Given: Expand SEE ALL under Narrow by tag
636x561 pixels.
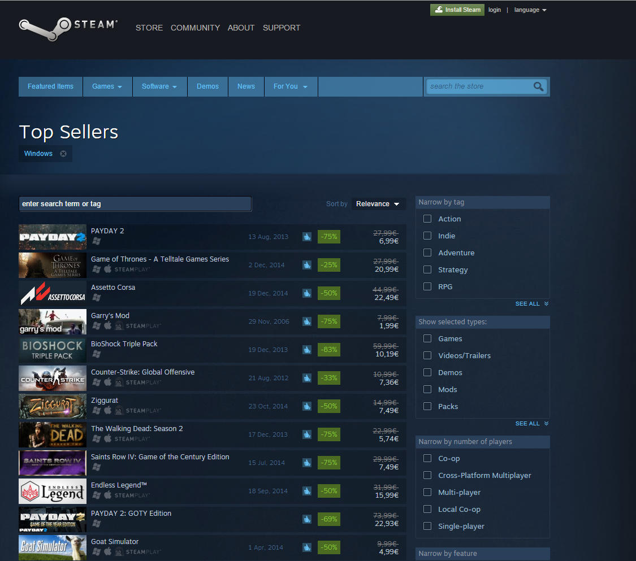Looking at the screenshot, I should point(532,303).
